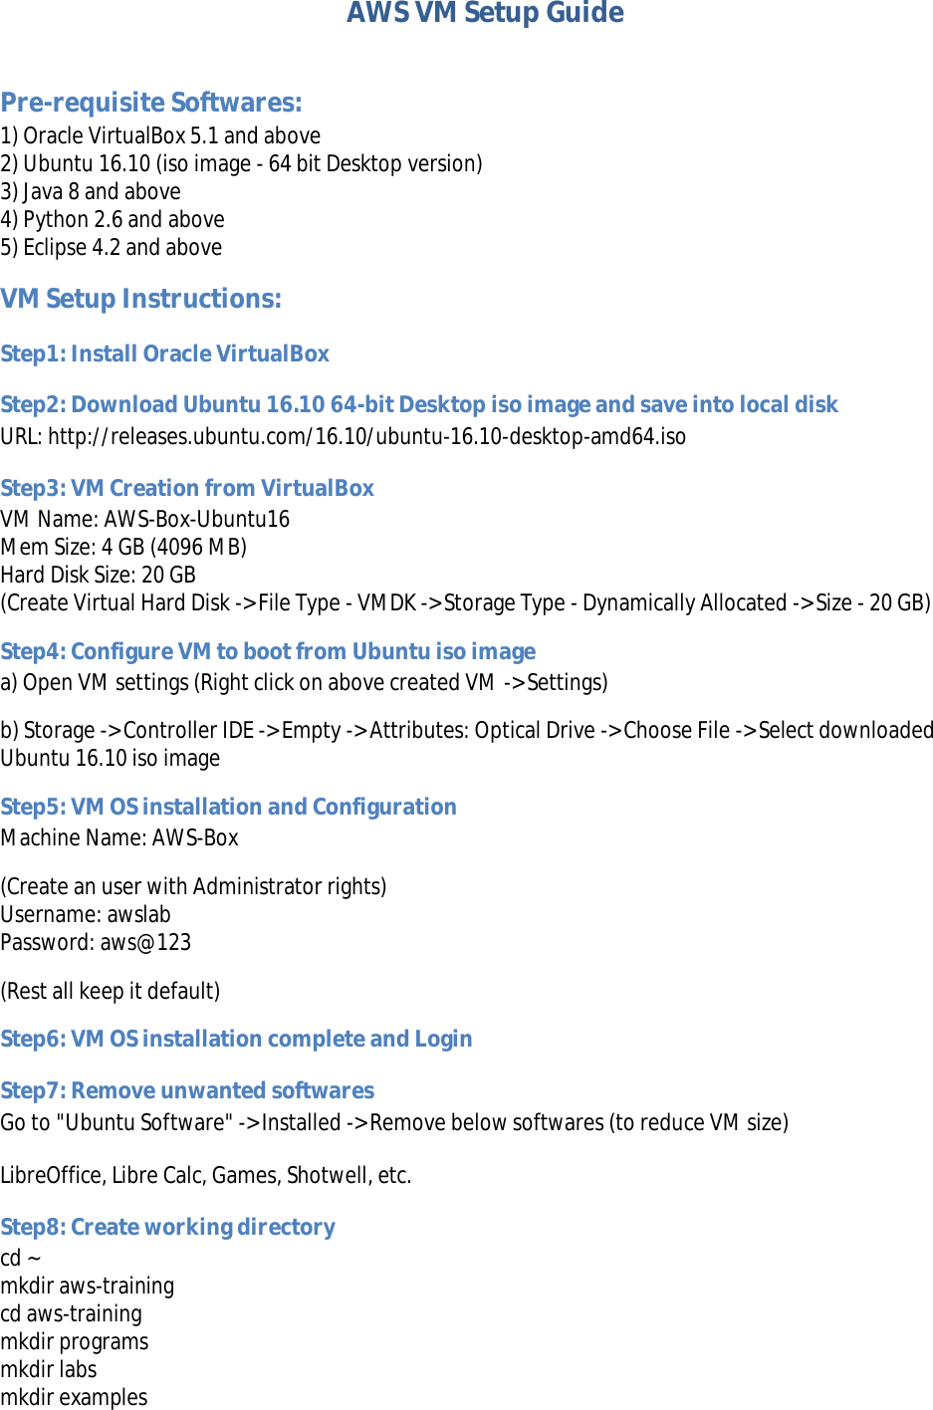Viewport: 933px width, 1410px height.
Task: Click the Machine Name: AWS-Box line
Action: (x=119, y=837)
